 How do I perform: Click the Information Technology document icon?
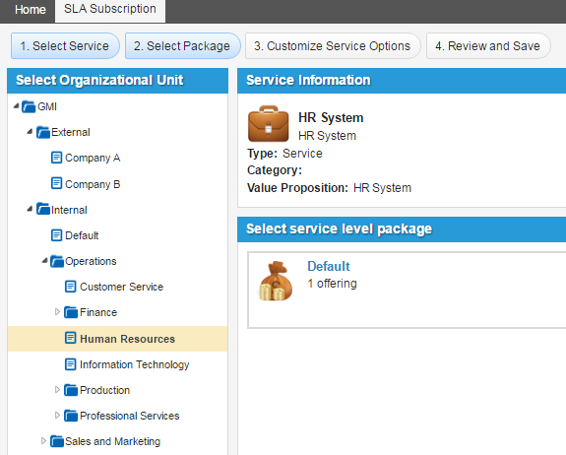(71, 364)
